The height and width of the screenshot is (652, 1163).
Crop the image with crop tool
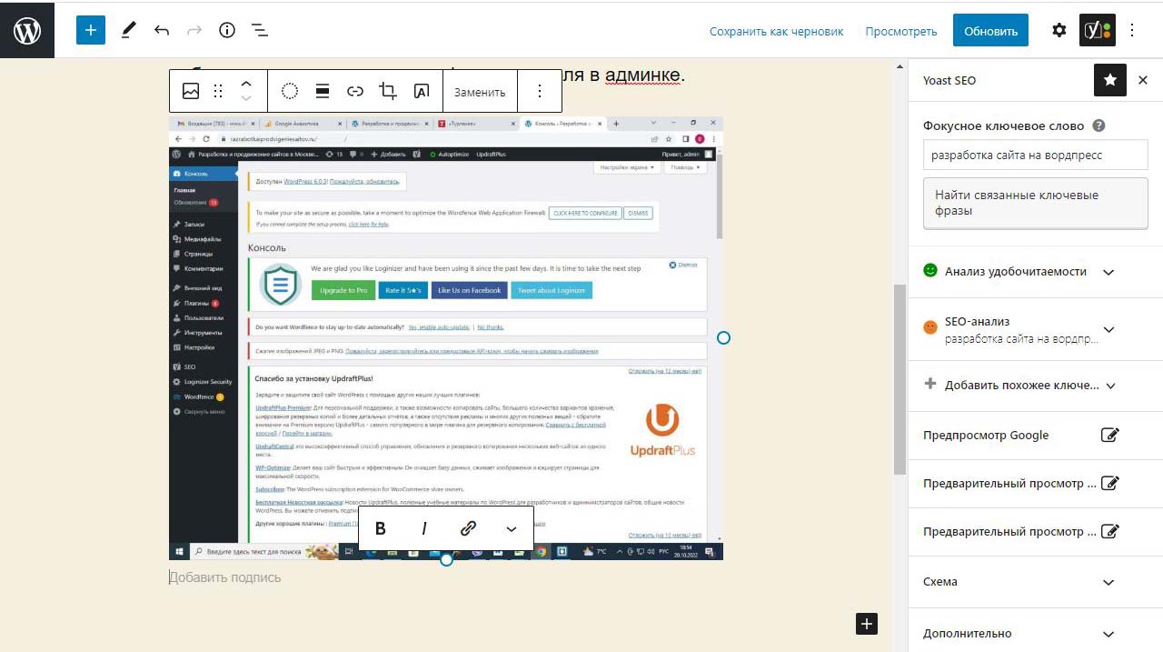tap(388, 91)
